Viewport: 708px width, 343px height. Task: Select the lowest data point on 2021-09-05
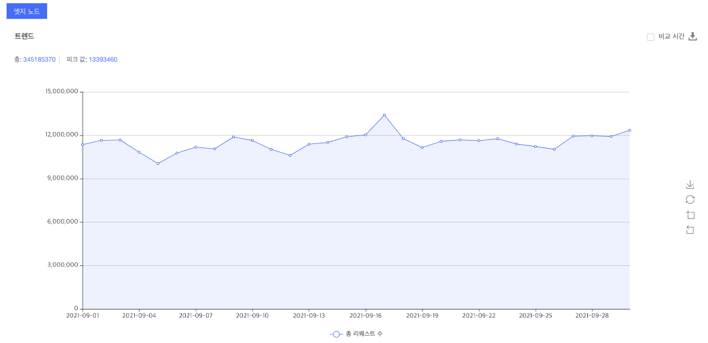[158, 163]
